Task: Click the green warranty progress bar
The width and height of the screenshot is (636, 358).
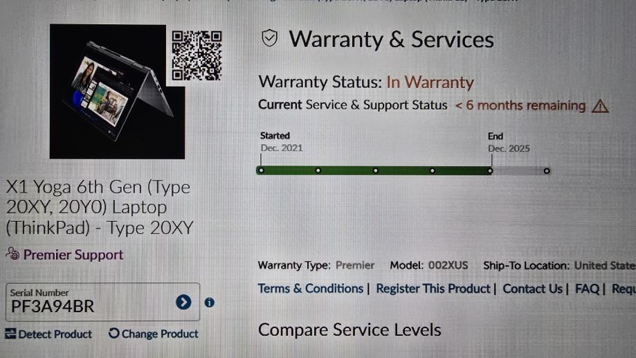Action: [x=375, y=170]
